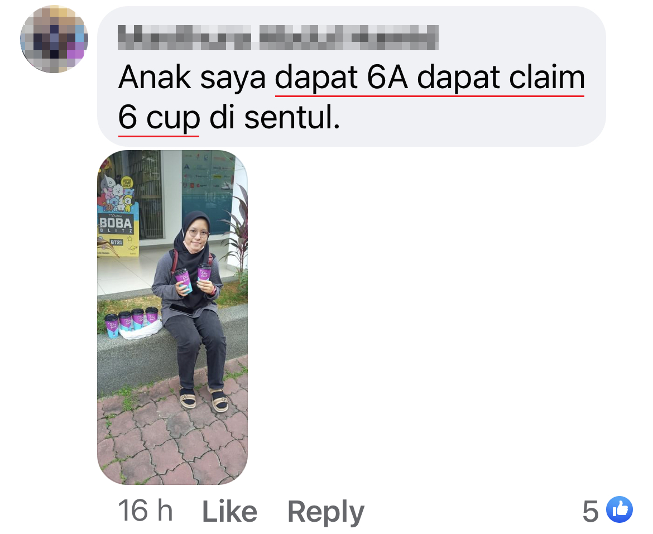Open the attached photo of the girl
The image size is (653, 534).
[x=172, y=317]
